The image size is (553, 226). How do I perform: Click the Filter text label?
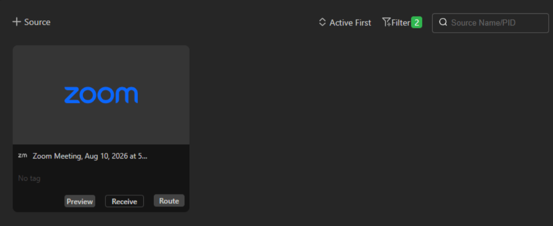(x=401, y=22)
